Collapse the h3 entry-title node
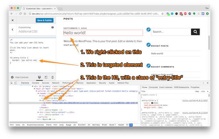219x139 pixels. tap(40, 100)
